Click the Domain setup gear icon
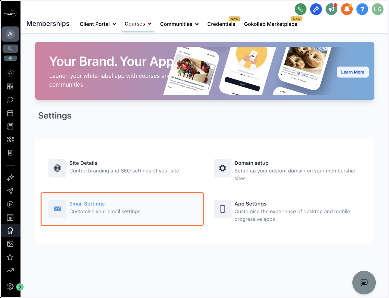389x298 pixels. (x=222, y=168)
